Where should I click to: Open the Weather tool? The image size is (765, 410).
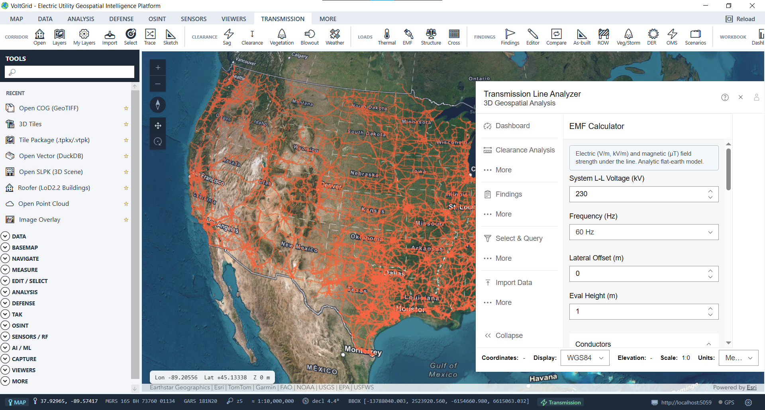tap(335, 37)
